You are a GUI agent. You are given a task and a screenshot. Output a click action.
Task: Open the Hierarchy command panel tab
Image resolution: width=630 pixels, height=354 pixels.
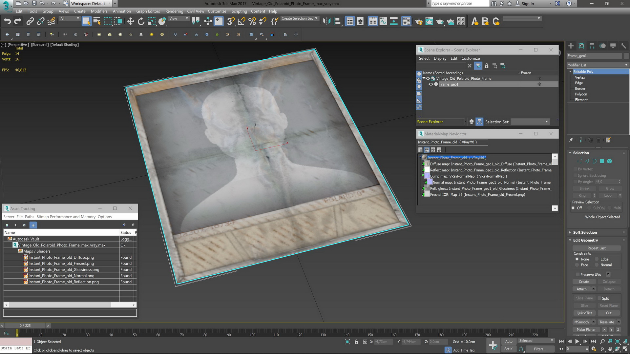pyautogui.click(x=592, y=46)
